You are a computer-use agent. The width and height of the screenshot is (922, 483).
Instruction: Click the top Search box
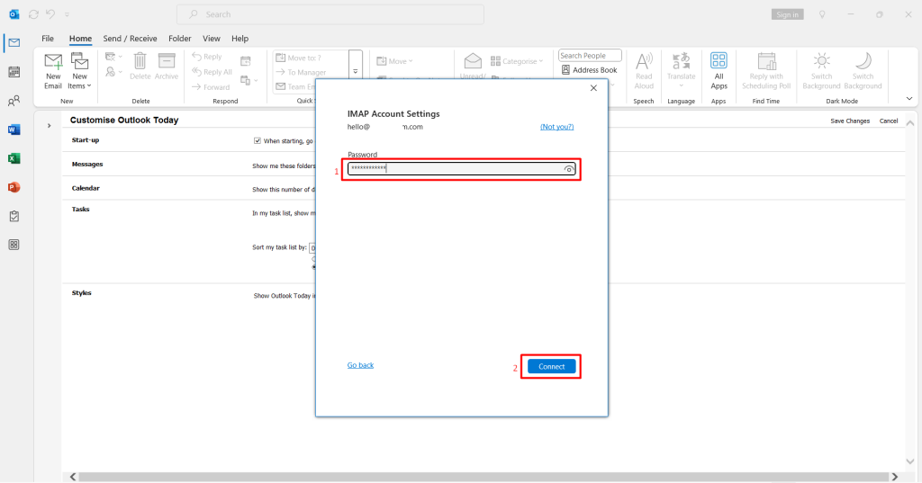(x=330, y=14)
